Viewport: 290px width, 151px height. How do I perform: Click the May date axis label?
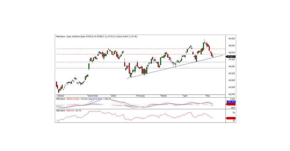[x=208, y=96]
